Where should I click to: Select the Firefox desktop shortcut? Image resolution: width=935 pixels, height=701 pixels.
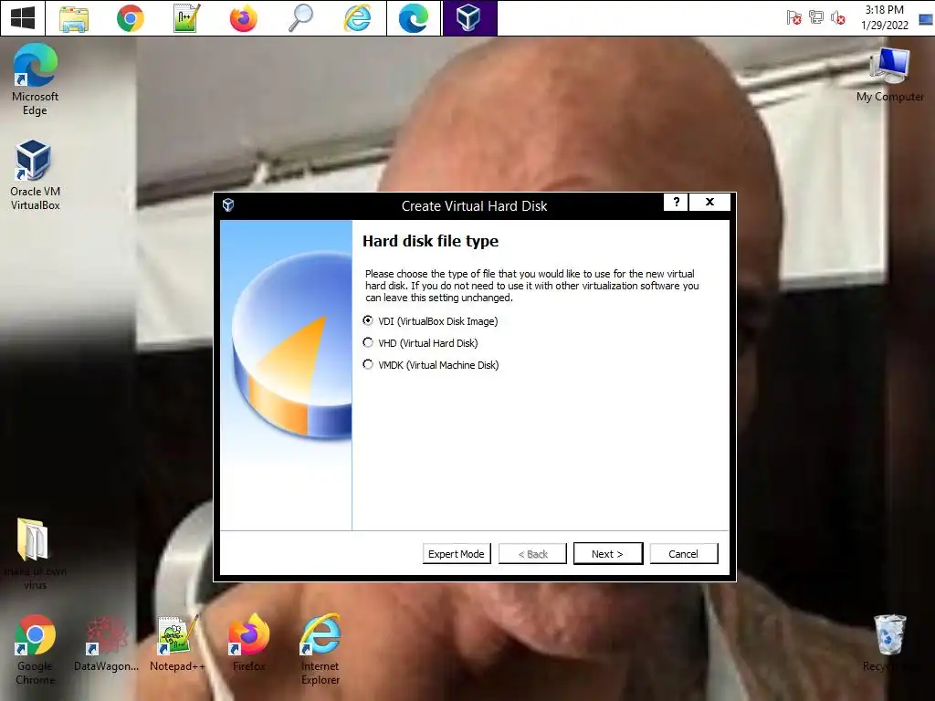tap(248, 644)
